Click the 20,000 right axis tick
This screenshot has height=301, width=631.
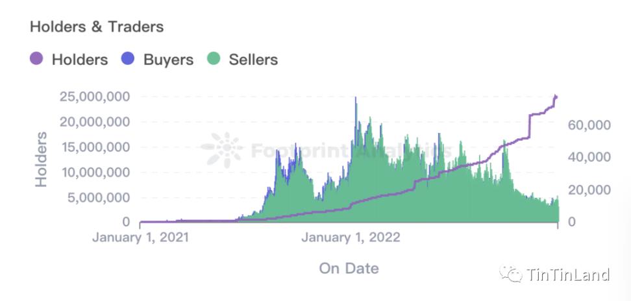pos(589,189)
